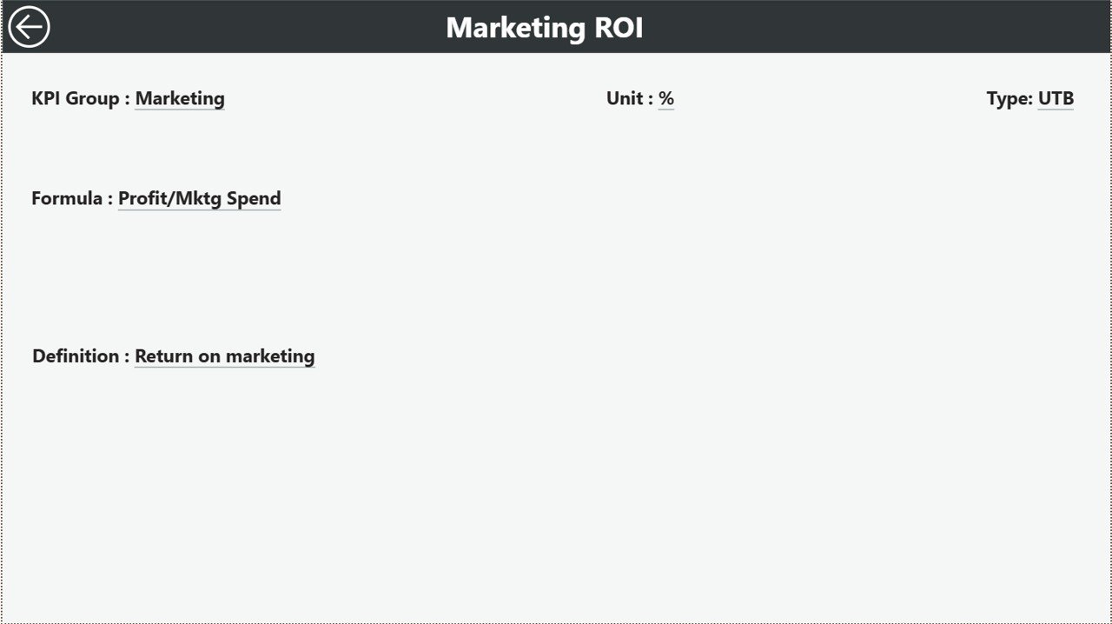The height and width of the screenshot is (624, 1112).
Task: Select the underlined text under KPI Group
Action: coord(179,98)
